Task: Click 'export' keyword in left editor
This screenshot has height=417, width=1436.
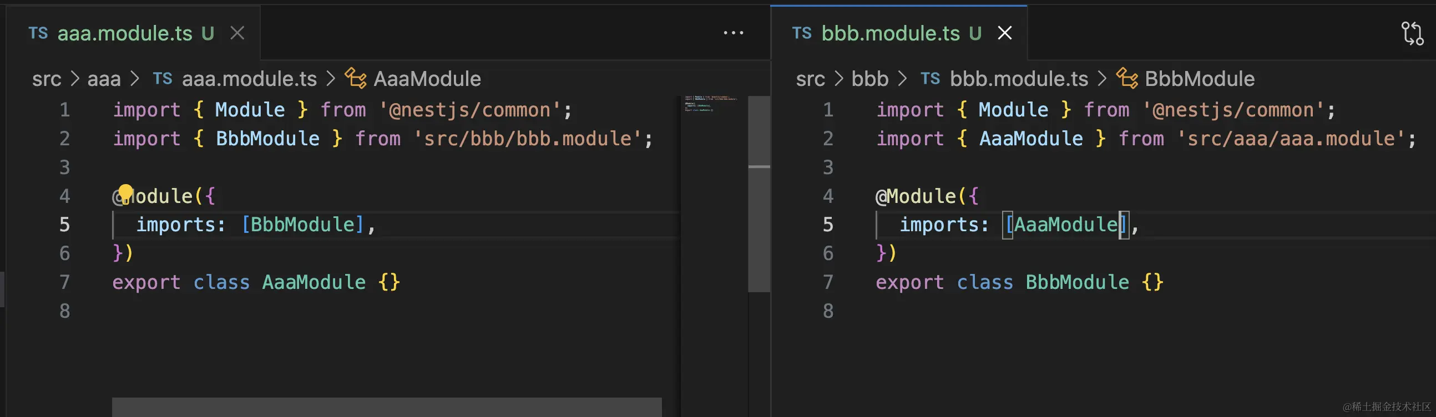Action: 146,282
